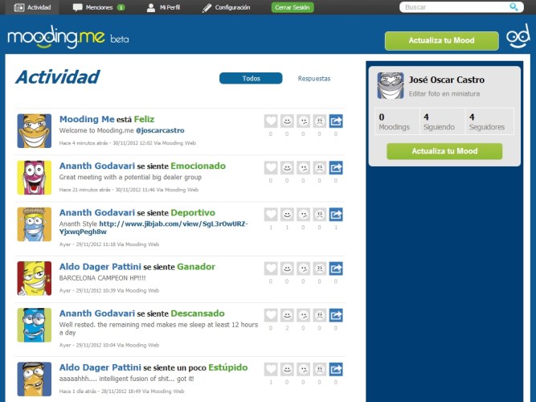The height and width of the screenshot is (402, 536).
Task: Click Actualiza tu Mood in profile card
Action: coord(444,151)
